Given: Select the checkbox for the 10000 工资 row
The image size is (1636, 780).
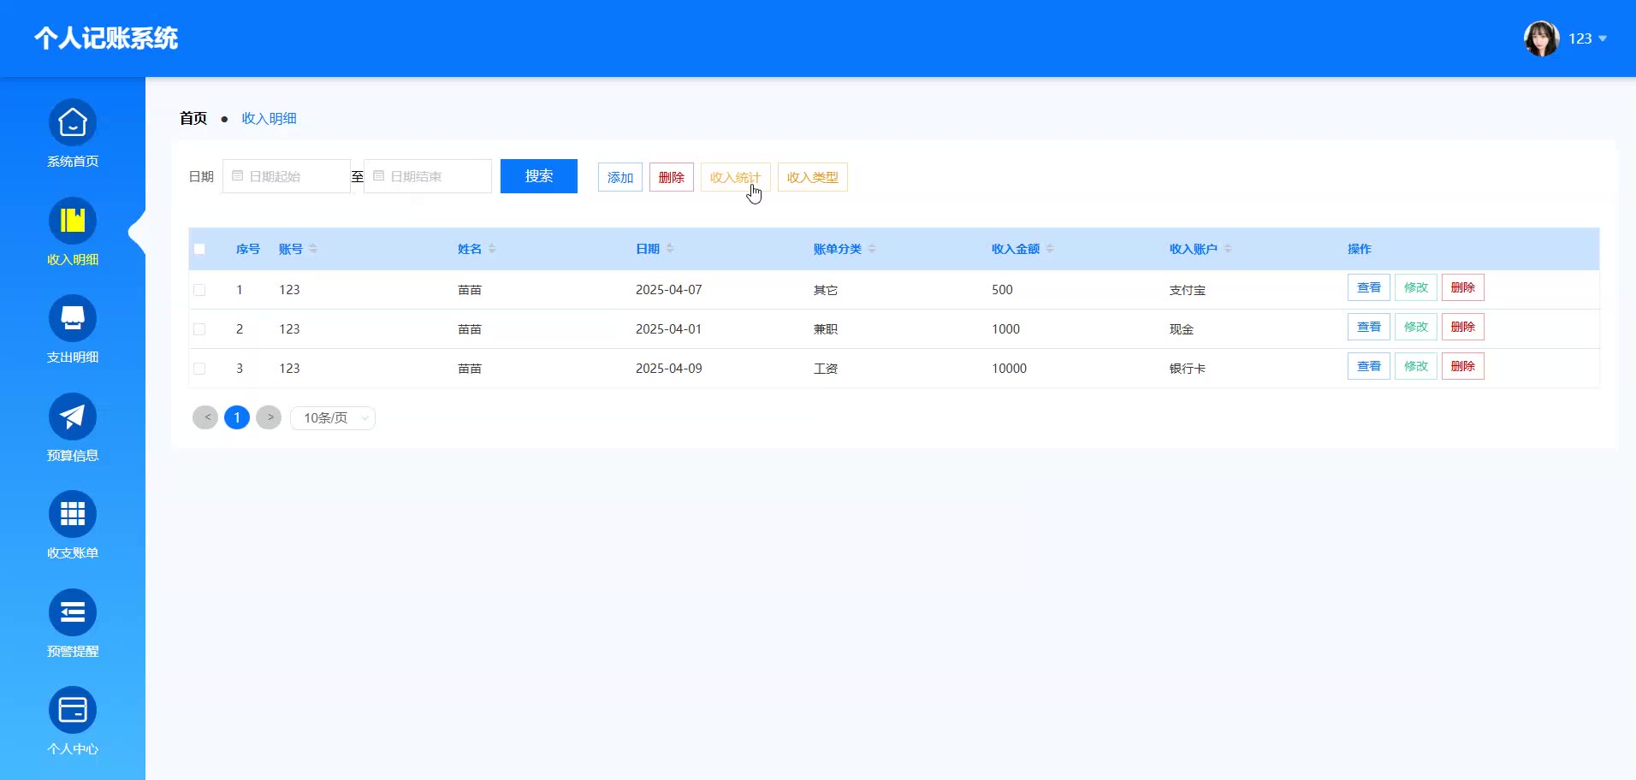Looking at the screenshot, I should click(x=199, y=369).
